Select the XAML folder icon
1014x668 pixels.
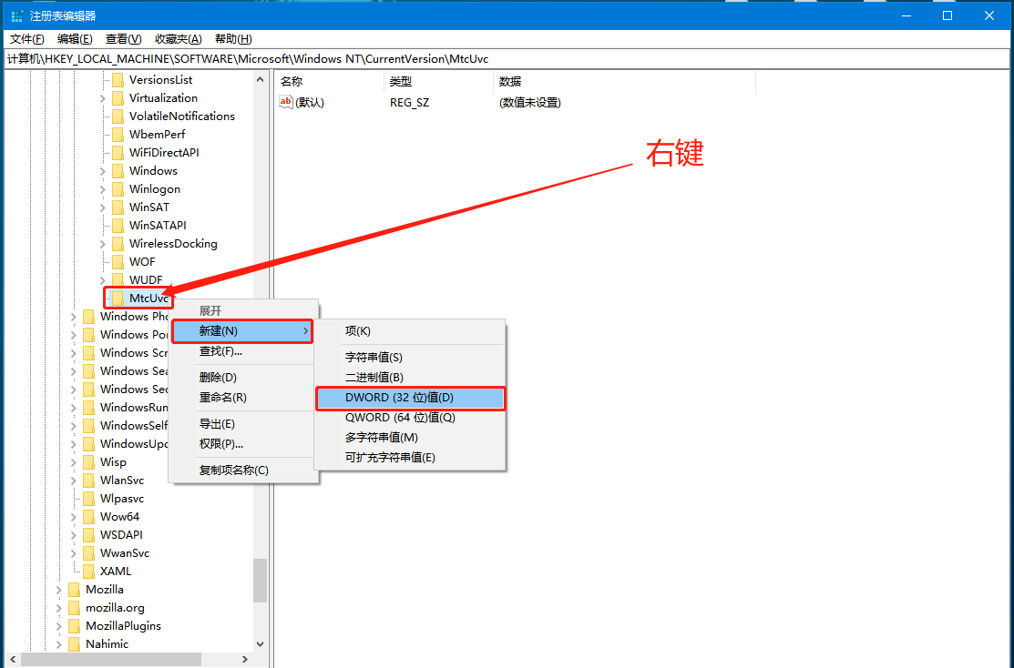tap(88, 571)
